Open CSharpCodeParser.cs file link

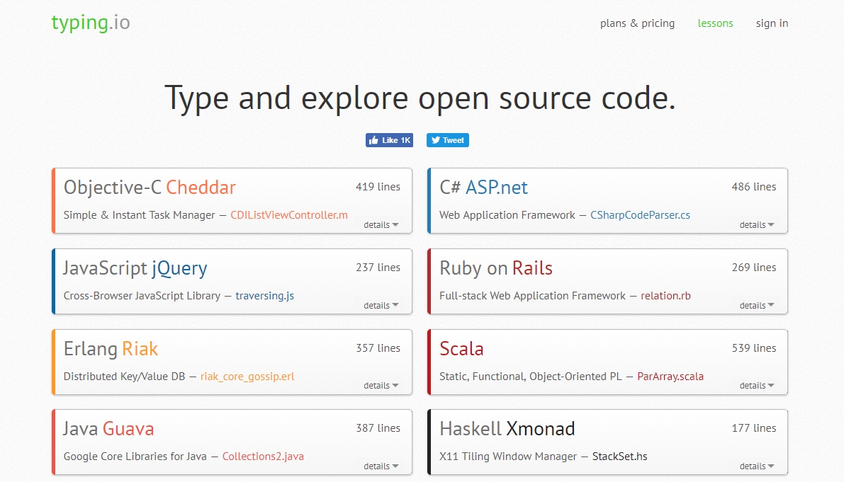tap(640, 215)
